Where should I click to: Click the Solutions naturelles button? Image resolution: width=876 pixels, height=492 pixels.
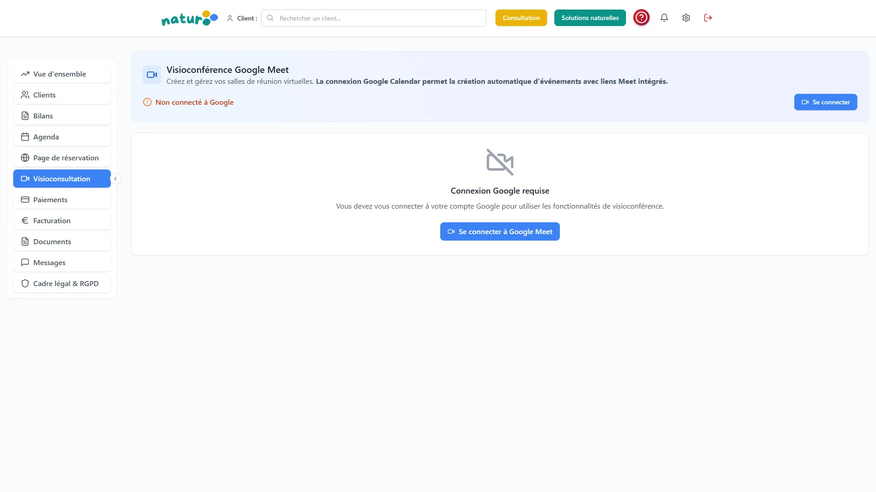tap(590, 18)
